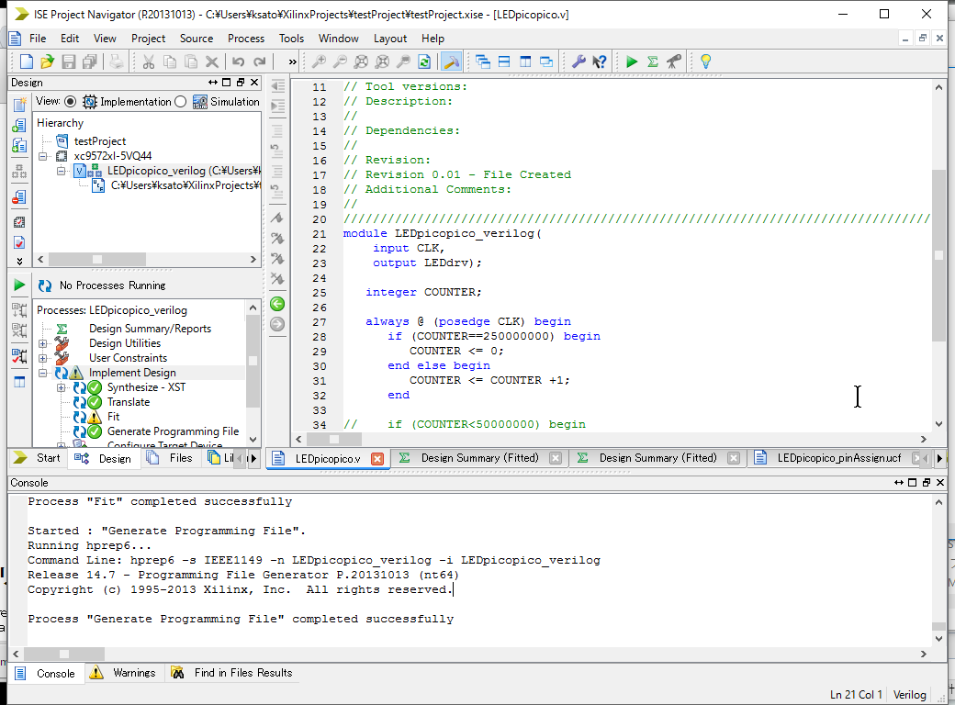Indent selection icon in editor sidebar
This screenshot has width=955, height=705.
pyautogui.click(x=277, y=106)
